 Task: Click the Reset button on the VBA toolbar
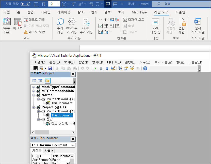pos(107,68)
